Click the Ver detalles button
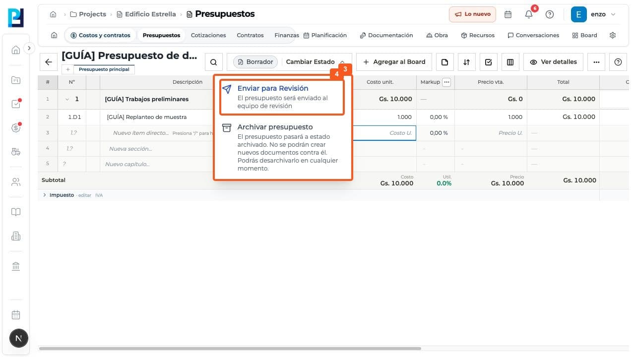Viewport: 635px width, 357px height. (553, 62)
